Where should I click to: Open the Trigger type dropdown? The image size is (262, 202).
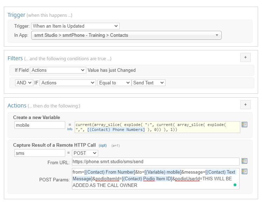click(75, 26)
